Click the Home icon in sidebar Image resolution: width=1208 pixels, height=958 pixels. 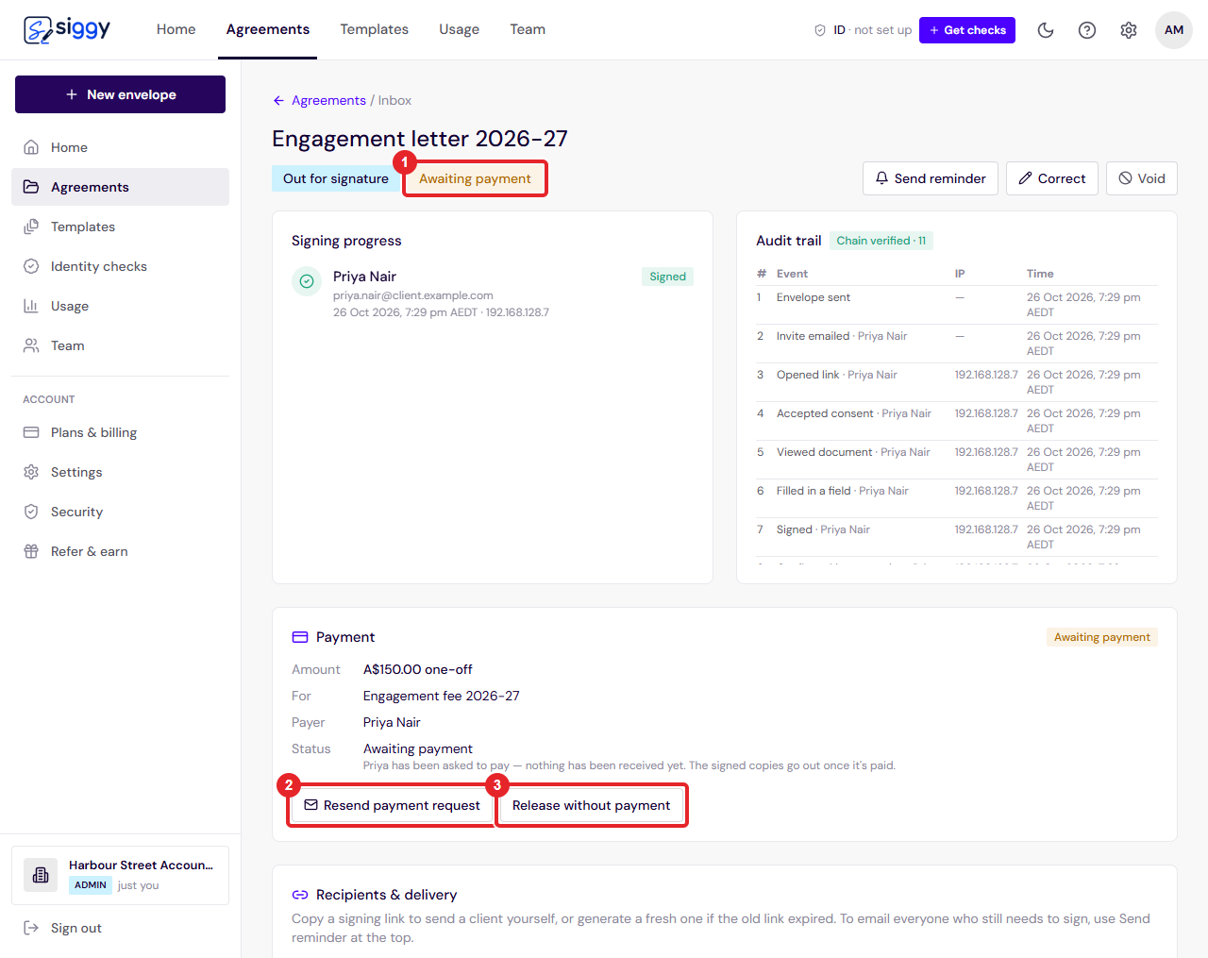click(x=31, y=147)
